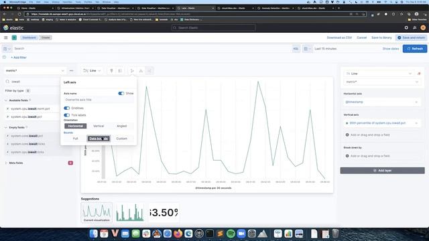Open the right axis settings icon
The height and width of the screenshot is (241, 429).
[149, 71]
